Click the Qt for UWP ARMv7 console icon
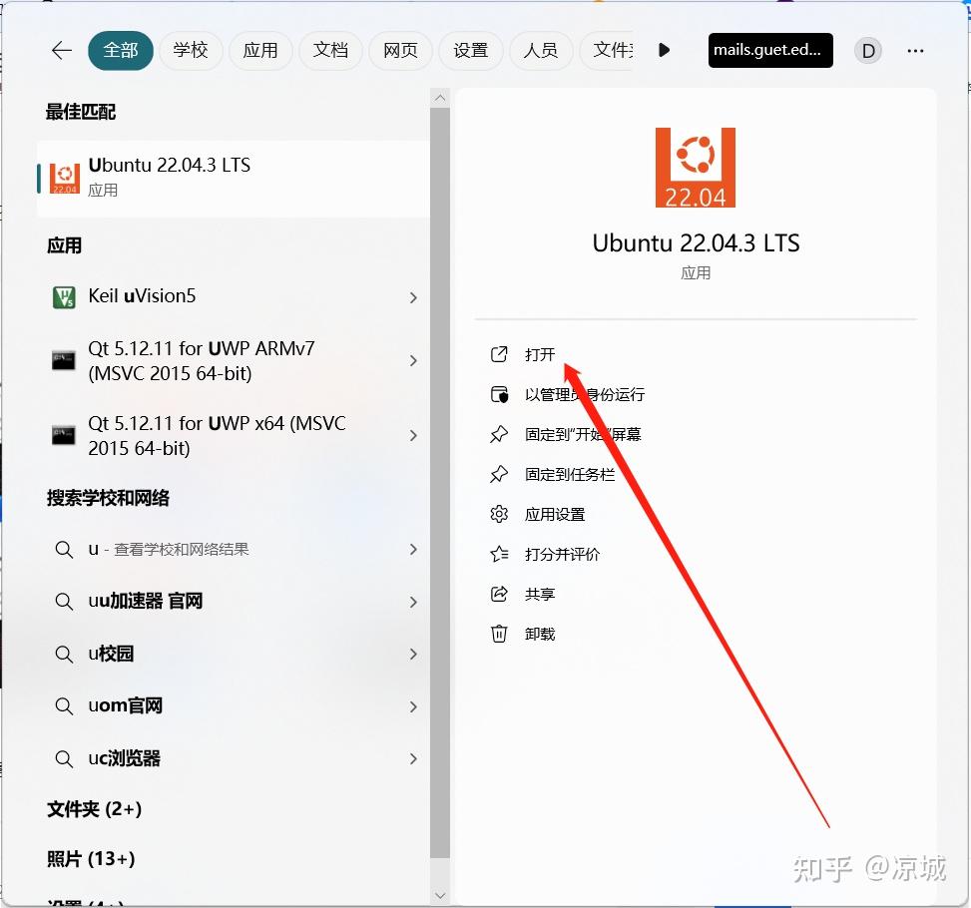971x908 pixels. [64, 360]
